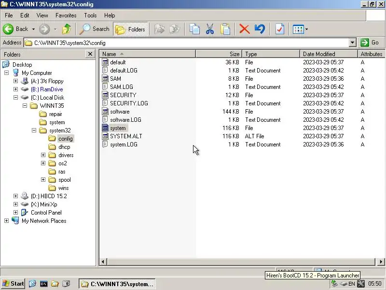This screenshot has width=386, height=290.
Task: Collapse the (C:) Local Disk node
Action: [x=15, y=98]
